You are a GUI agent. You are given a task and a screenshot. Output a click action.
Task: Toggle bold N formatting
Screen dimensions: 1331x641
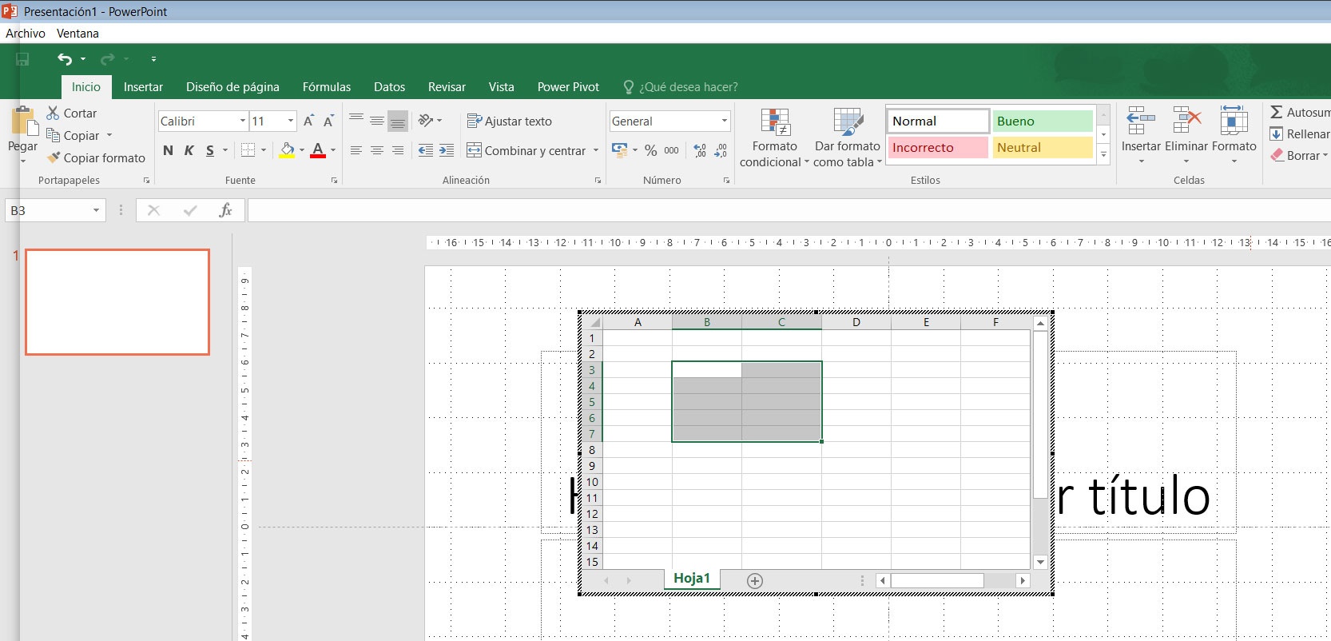point(168,150)
